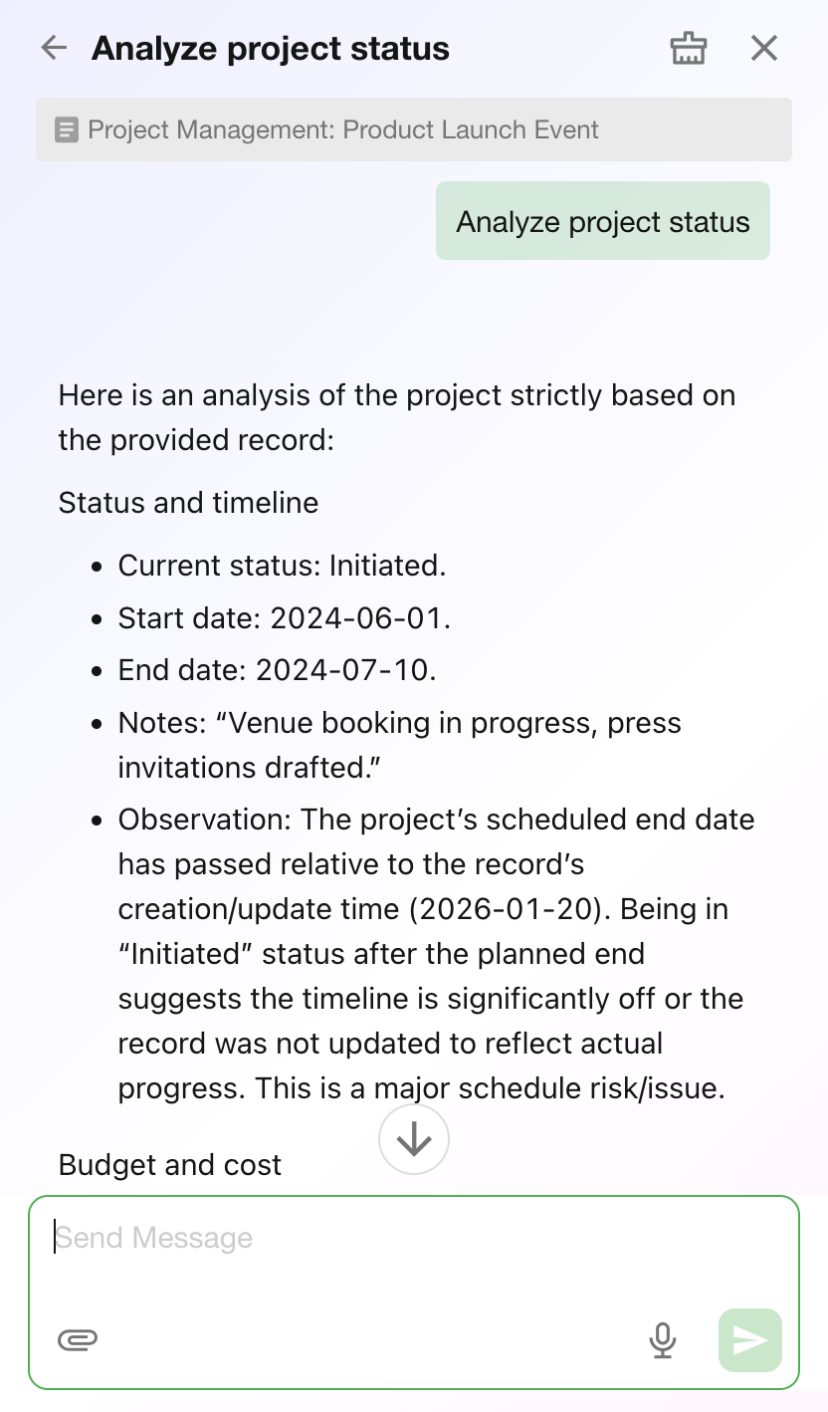Close the Analyze project status panel

click(763, 48)
